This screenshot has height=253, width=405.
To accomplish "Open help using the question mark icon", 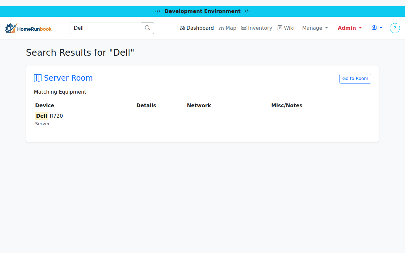I will pos(395,28).
